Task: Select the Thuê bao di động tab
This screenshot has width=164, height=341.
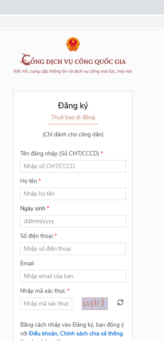Action: click(73, 117)
